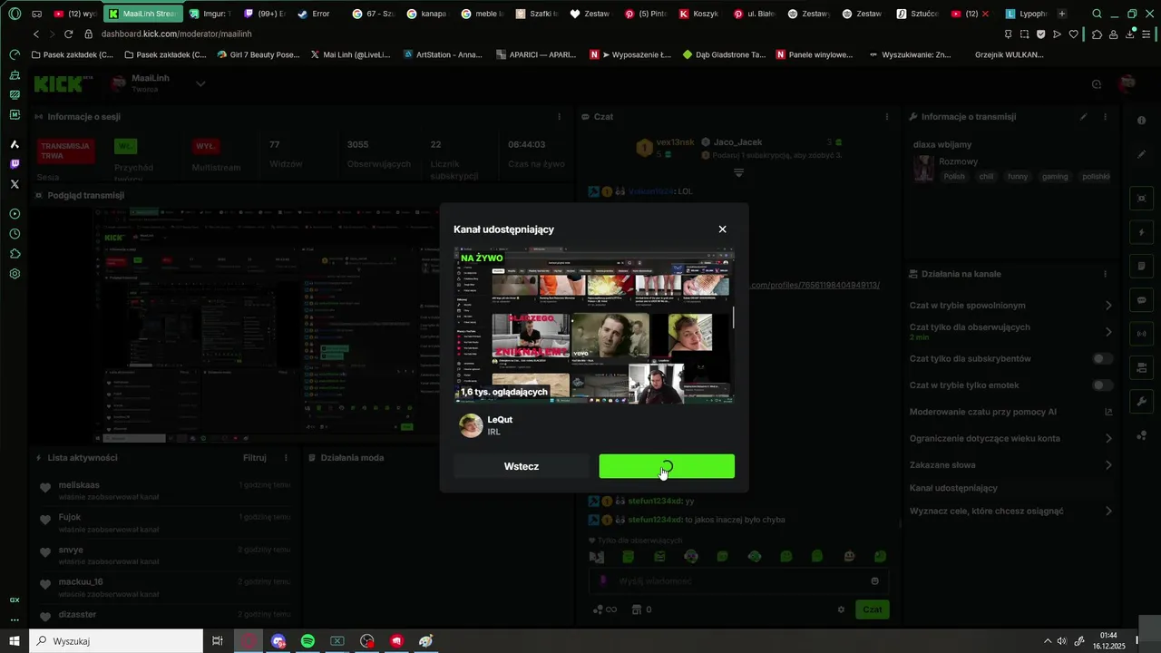Open notifications bell in Kick header
The height and width of the screenshot is (653, 1161).
pyautogui.click(x=1097, y=84)
